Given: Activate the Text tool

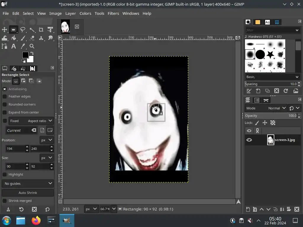Looking at the screenshot, I should coord(14,46).
